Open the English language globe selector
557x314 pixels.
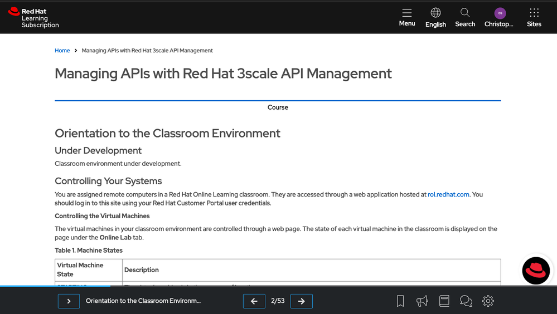coord(435,17)
